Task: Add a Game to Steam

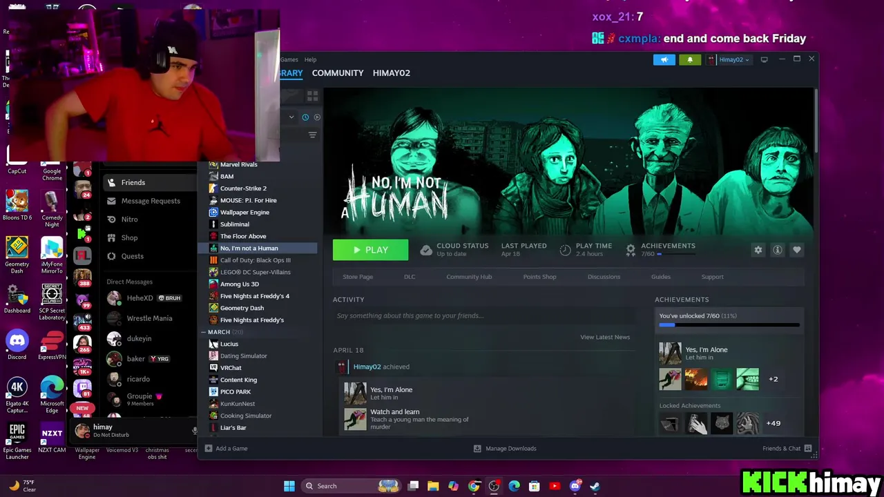Action: tap(226, 449)
